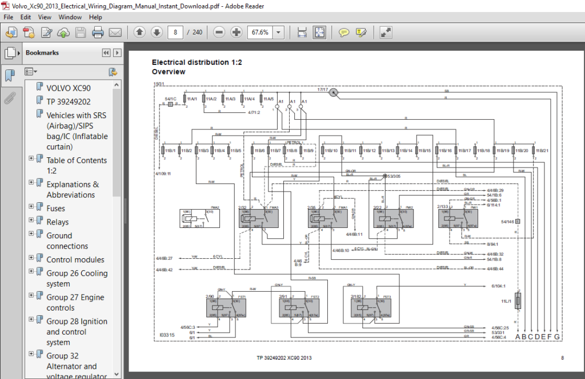The height and width of the screenshot is (379, 585).
Task: Select the TP 39249202 bookmark
Action: click(69, 101)
